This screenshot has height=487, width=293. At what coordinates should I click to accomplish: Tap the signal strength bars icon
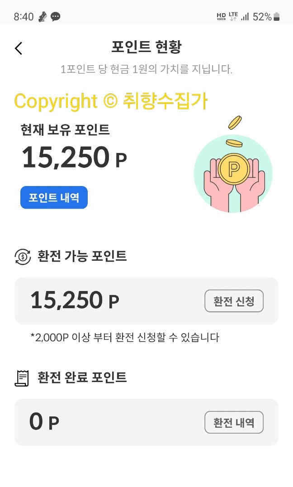click(245, 17)
